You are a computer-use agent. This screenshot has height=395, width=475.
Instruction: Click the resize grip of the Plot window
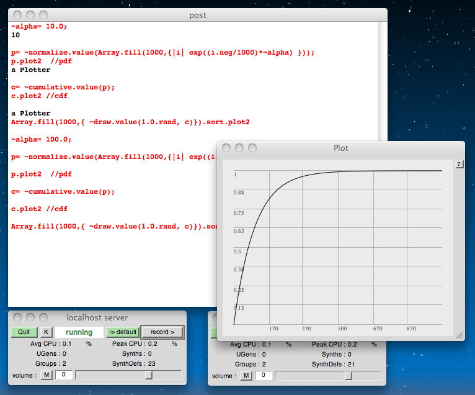(459, 335)
